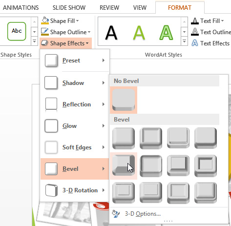Apply the black plain WordArt style

(x=111, y=33)
